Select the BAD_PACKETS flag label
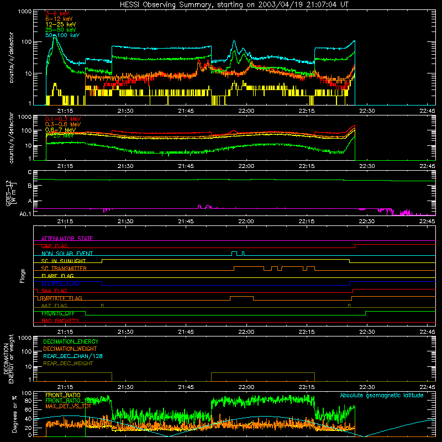 (x=60, y=320)
